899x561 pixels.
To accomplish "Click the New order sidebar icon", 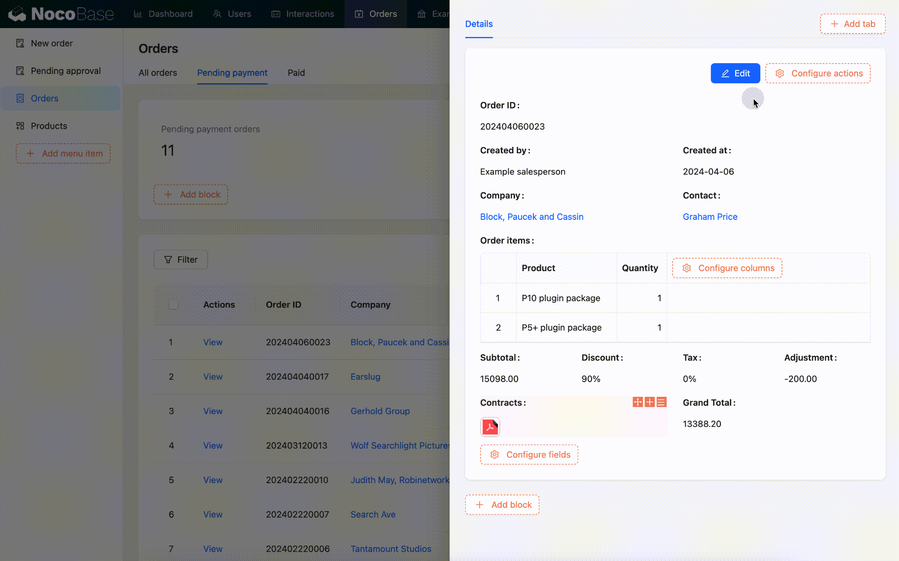I will tap(20, 43).
